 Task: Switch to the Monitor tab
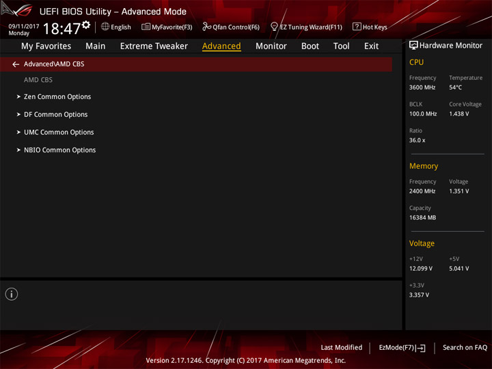pos(271,46)
